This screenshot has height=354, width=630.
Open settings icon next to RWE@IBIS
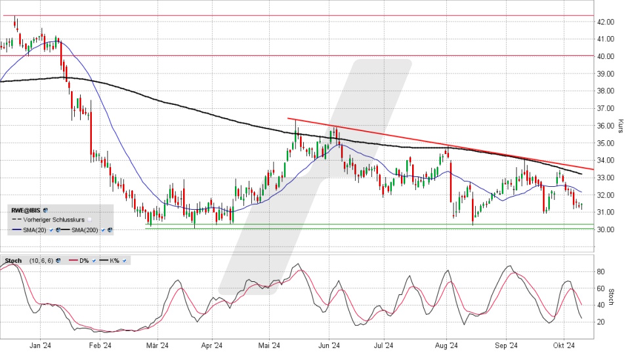(45, 210)
